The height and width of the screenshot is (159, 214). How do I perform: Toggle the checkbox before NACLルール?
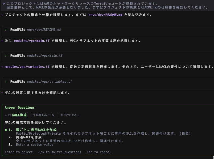coord(34,115)
